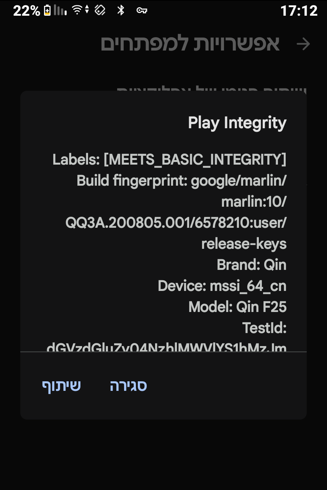Tap the 17:12 clock in status bar
Screen dimensions: 327x490
pyautogui.click(x=299, y=10)
